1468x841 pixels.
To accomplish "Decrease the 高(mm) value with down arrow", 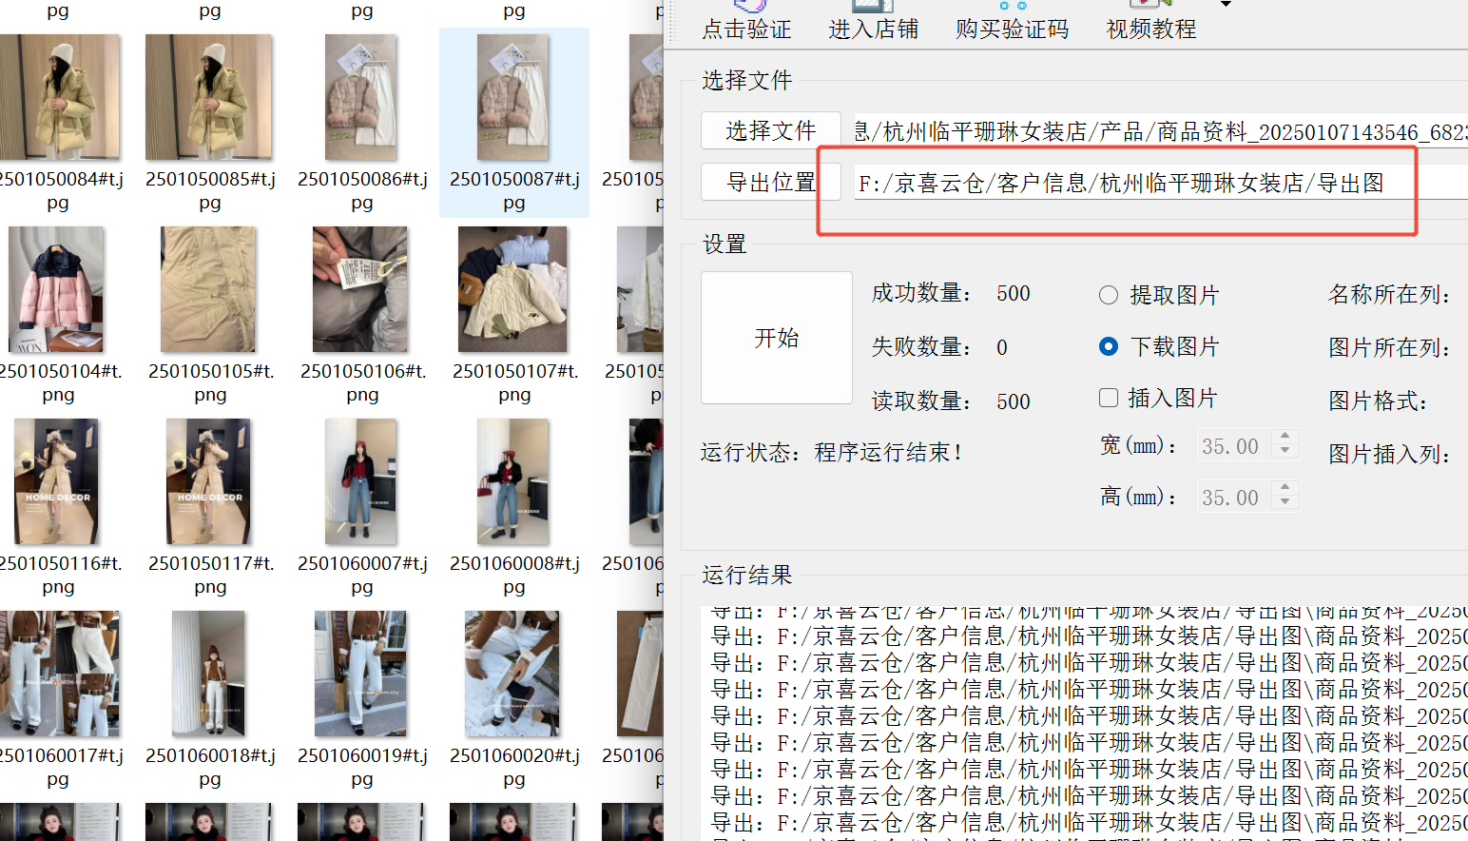I will click(1285, 504).
